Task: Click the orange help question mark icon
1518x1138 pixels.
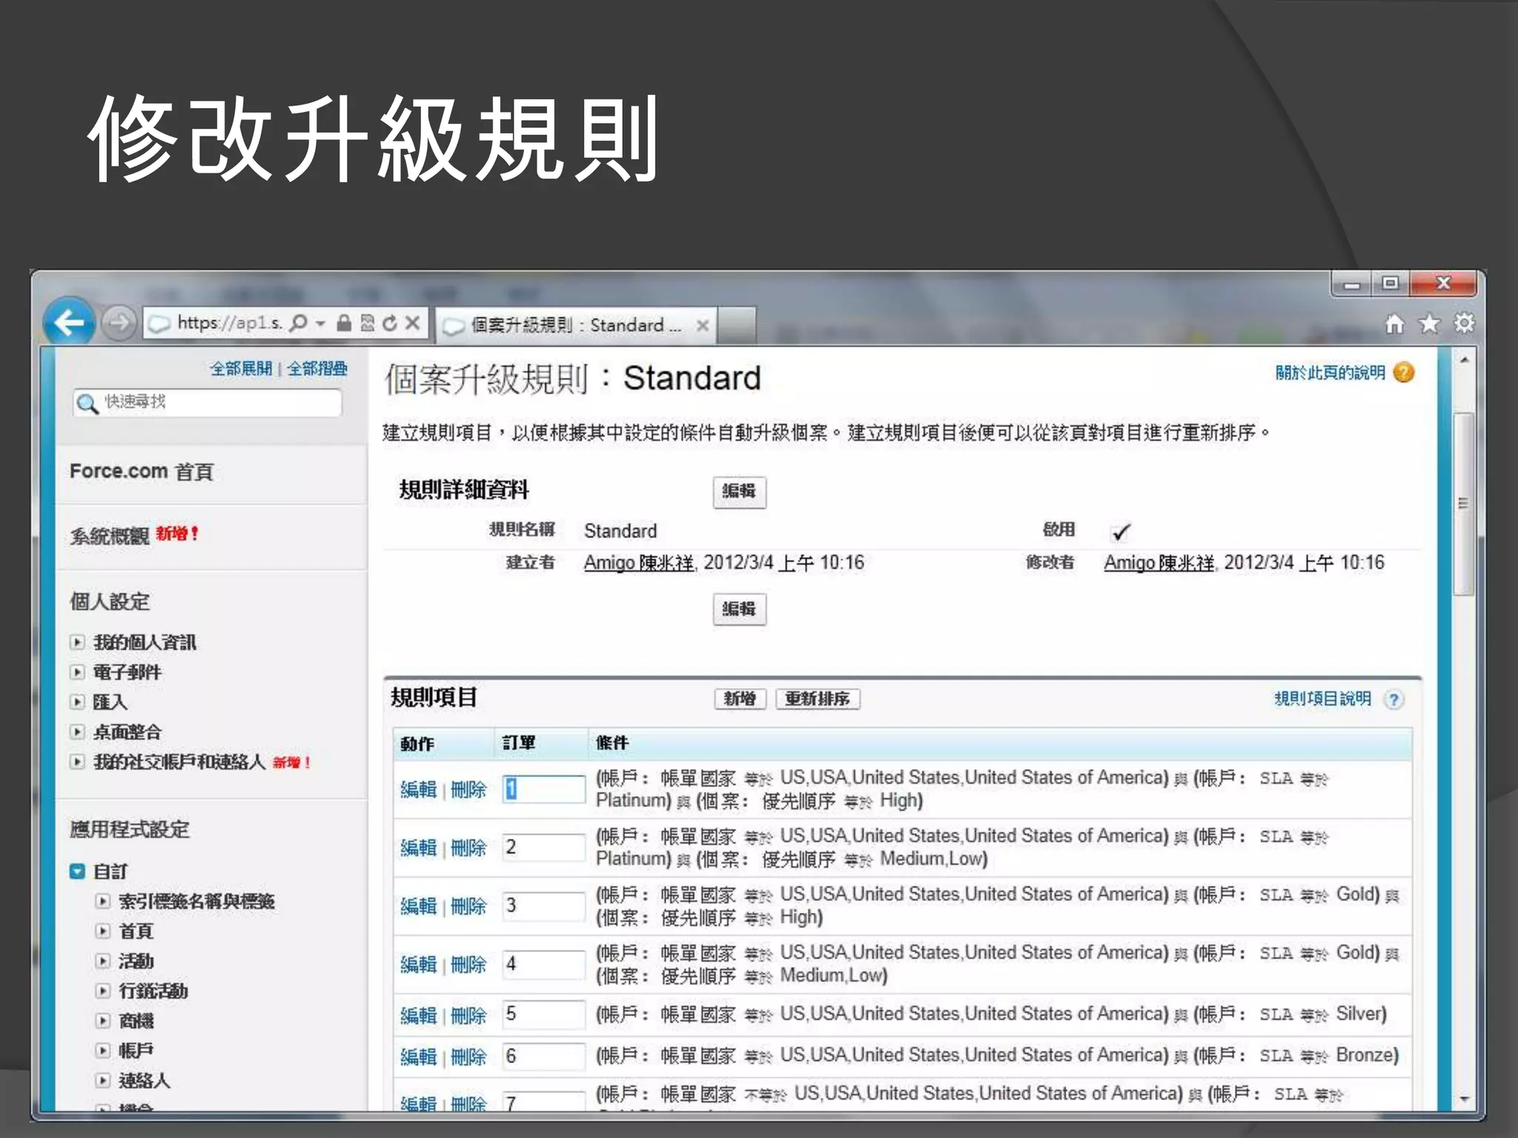Action: (x=1403, y=373)
